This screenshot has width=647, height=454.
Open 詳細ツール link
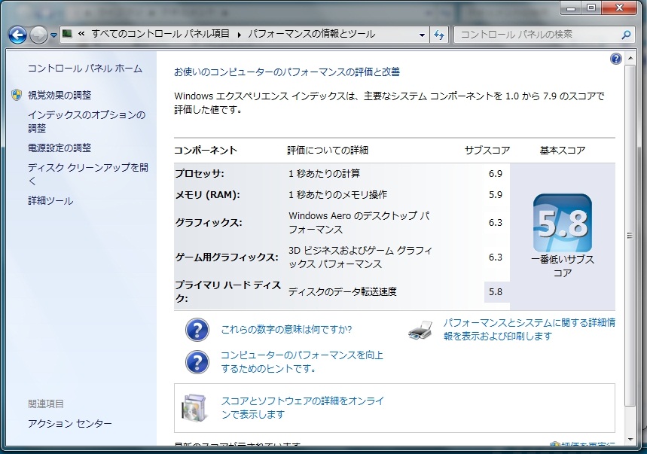50,201
